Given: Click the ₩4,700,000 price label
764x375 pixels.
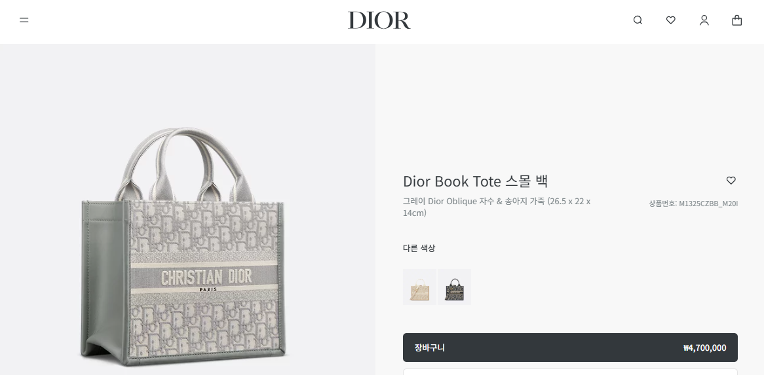Looking at the screenshot, I should (x=704, y=348).
